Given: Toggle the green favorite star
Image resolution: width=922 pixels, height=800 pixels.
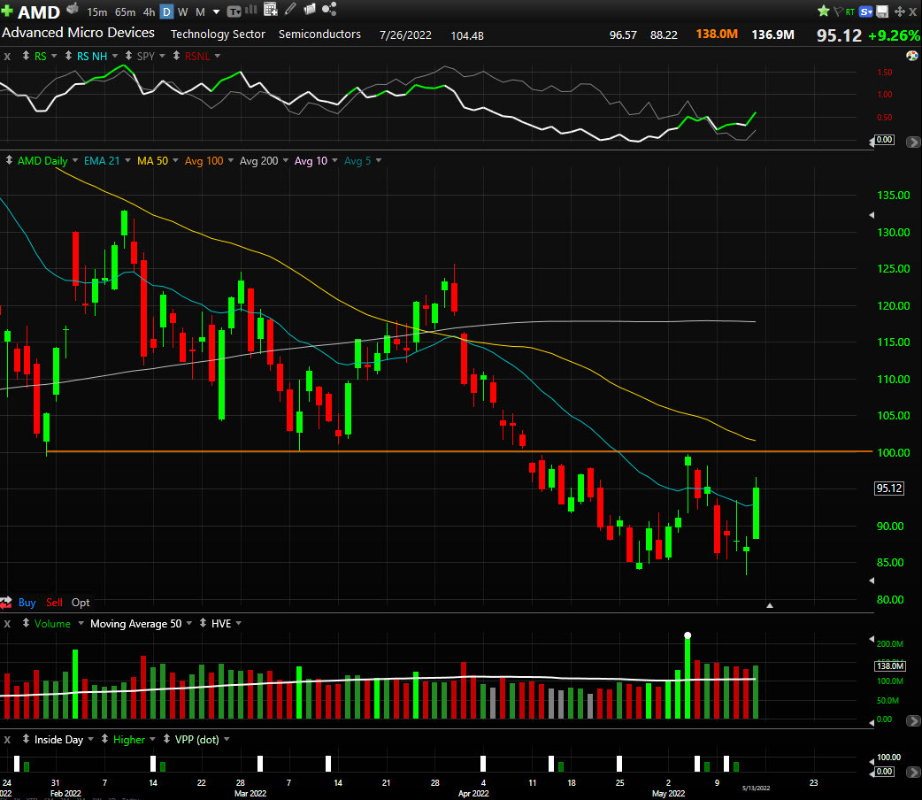Looking at the screenshot, I should (x=823, y=12).
